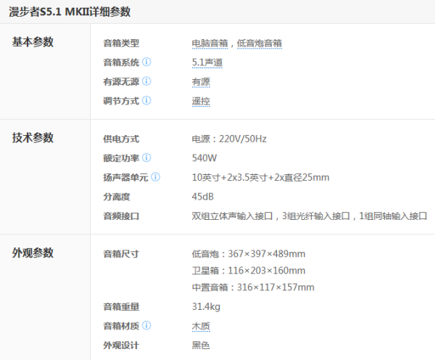Click the 外观设计 label
435x360 pixels.
[121, 345]
